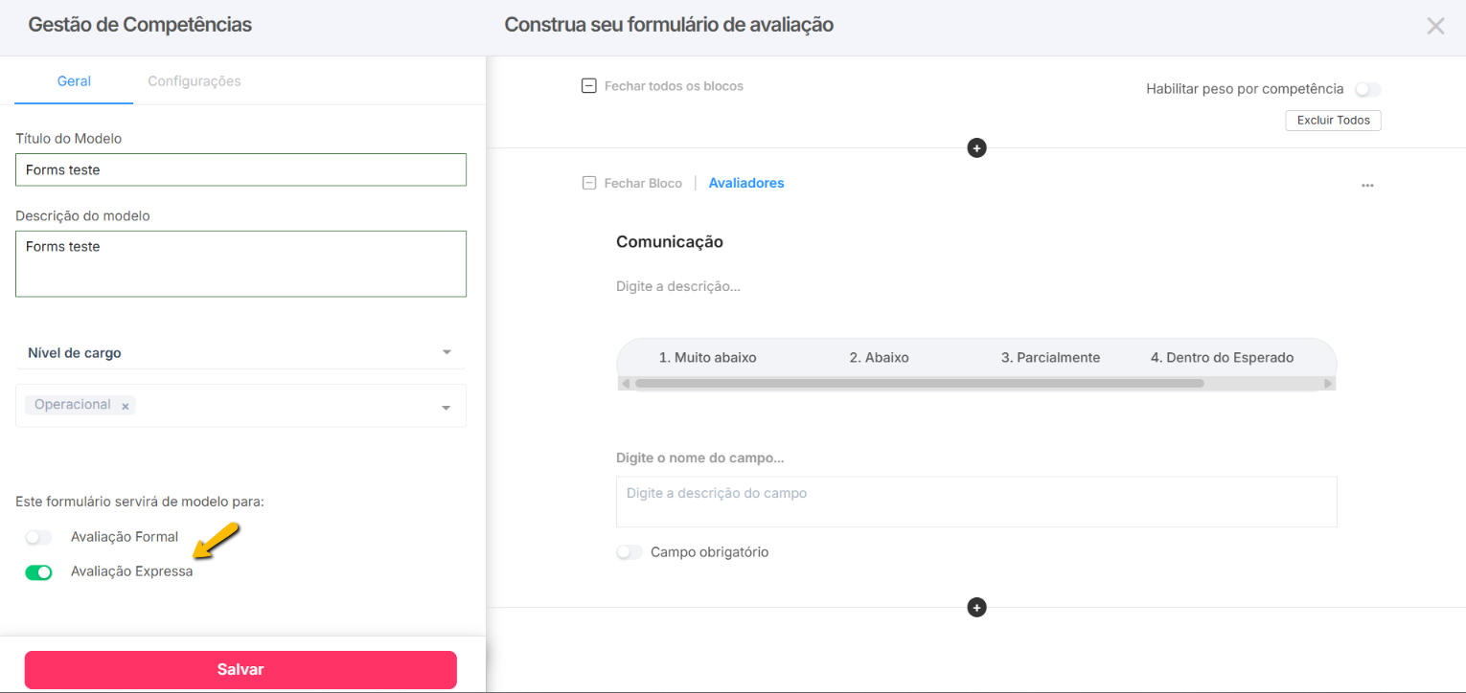Disable the Avaliação Expressa toggle
The width and height of the screenshot is (1466, 693).
(38, 572)
